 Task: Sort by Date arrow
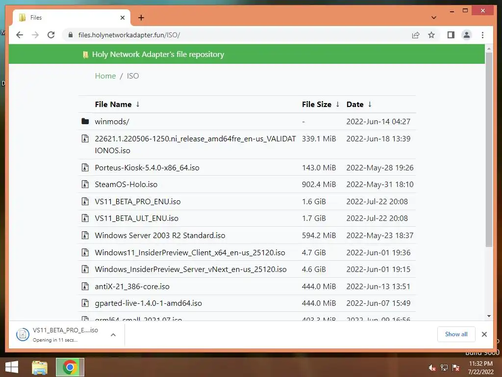pos(370,104)
